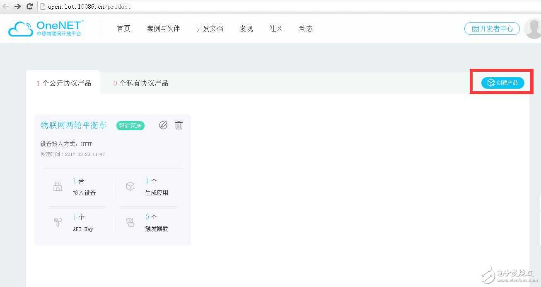
Task: Click the page icon in address bar
Action: (42, 7)
